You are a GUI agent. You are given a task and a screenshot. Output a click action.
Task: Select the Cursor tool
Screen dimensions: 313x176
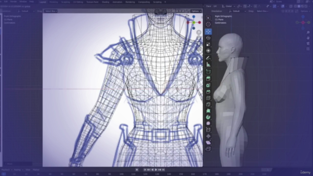208,24
